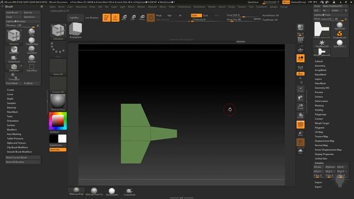Select the SelectRect brush

pos(32,67)
